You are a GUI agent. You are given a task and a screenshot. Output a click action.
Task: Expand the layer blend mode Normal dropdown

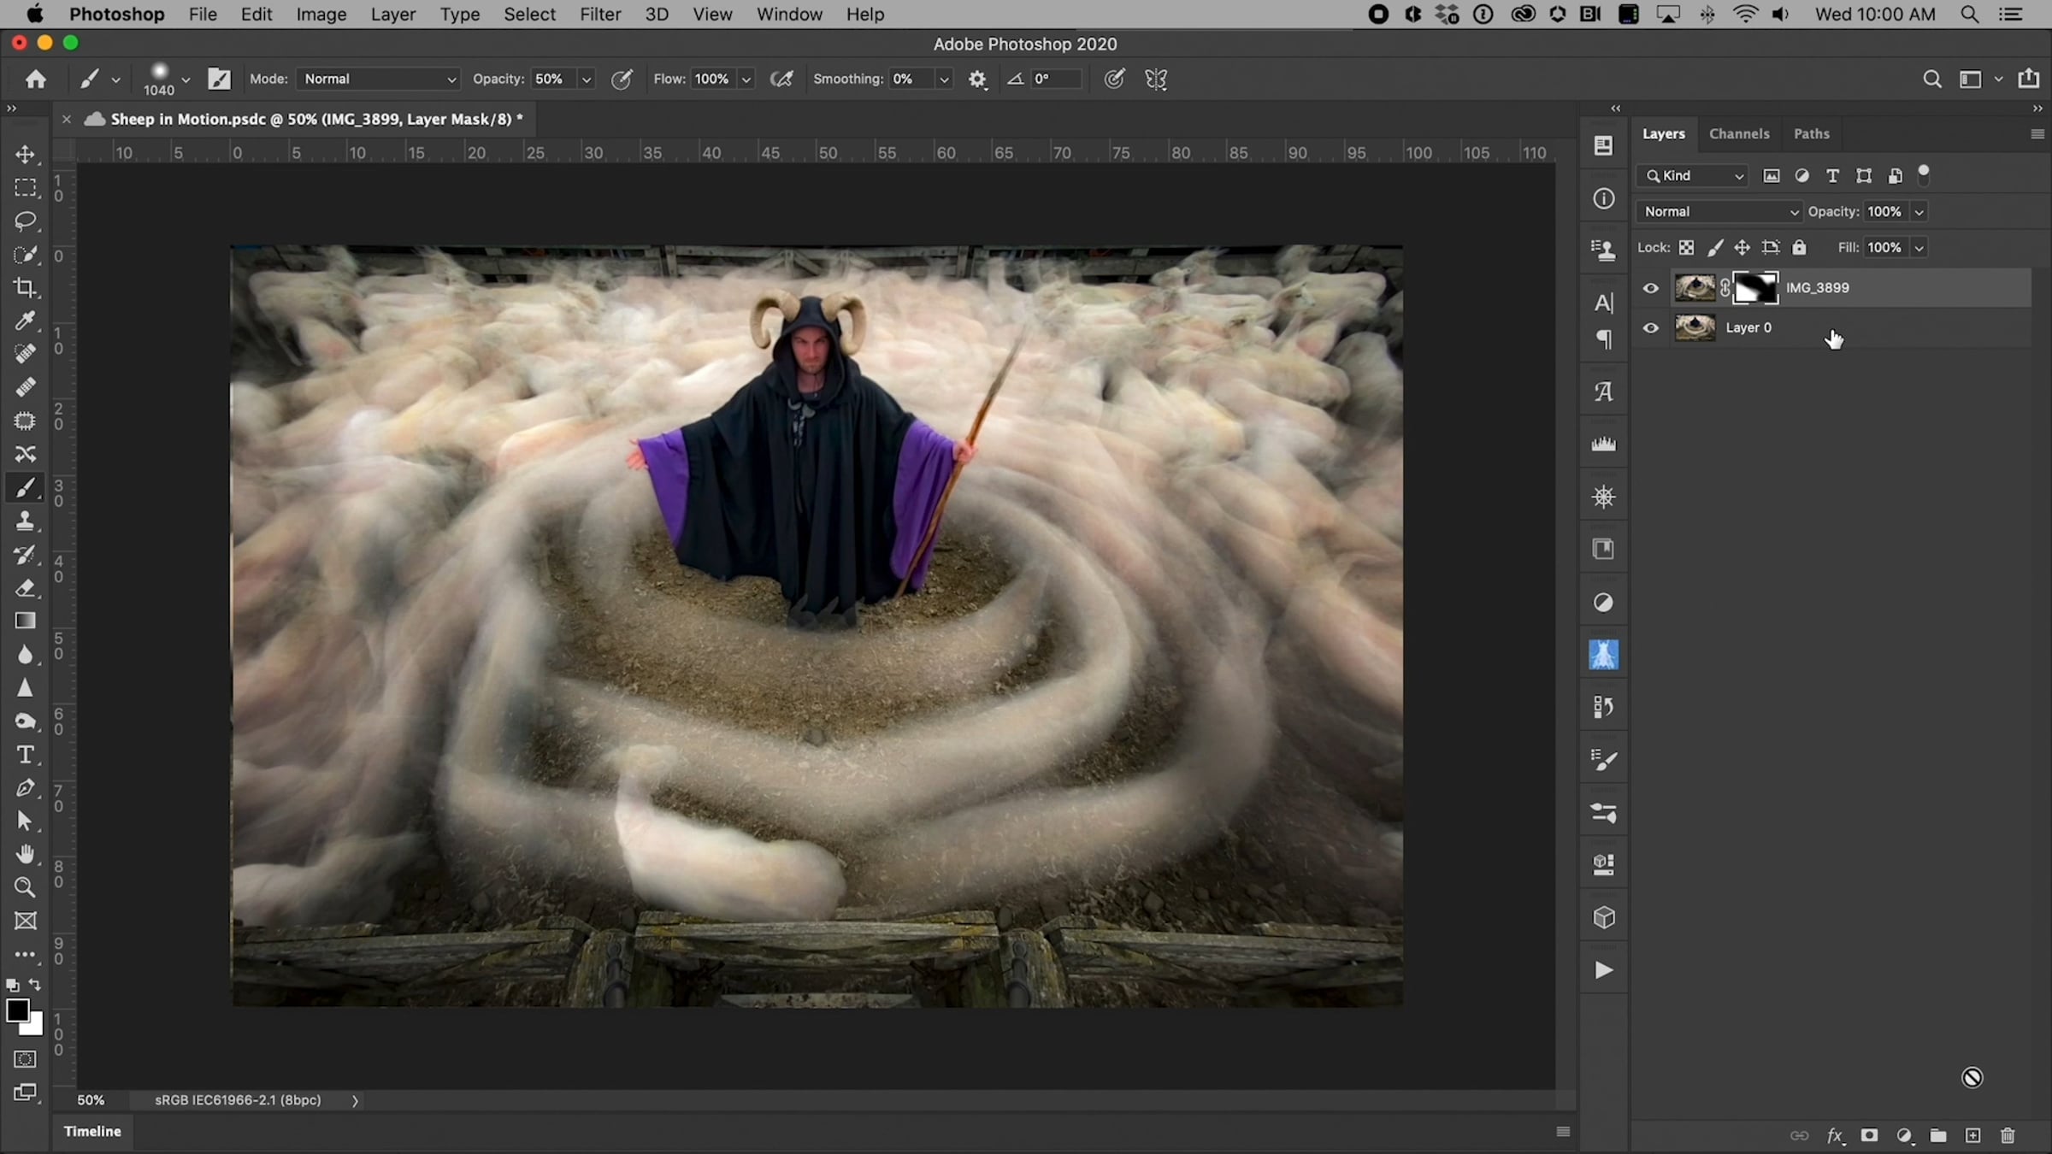(x=1719, y=211)
